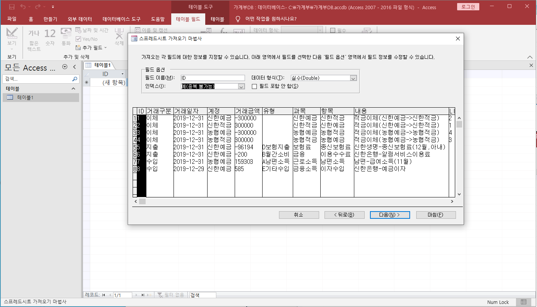This screenshot has height=307, width=537.
Task: Click the 159303 amount cell
Action: coord(248,162)
